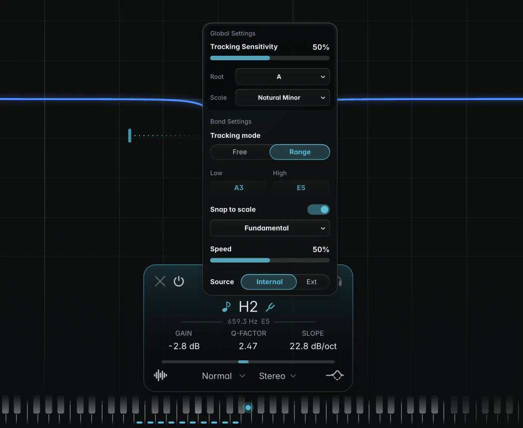Adjust the Tracking Sensitivity slider

(270, 58)
